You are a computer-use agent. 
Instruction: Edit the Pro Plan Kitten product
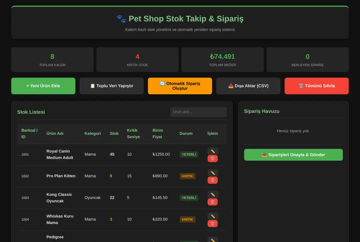click(x=213, y=173)
